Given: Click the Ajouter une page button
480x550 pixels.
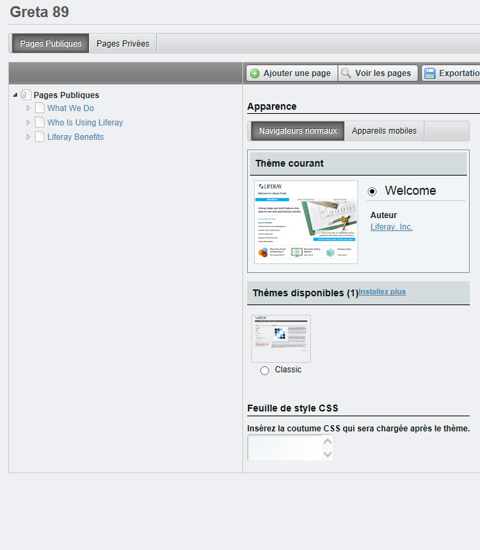Looking at the screenshot, I should coord(292,73).
